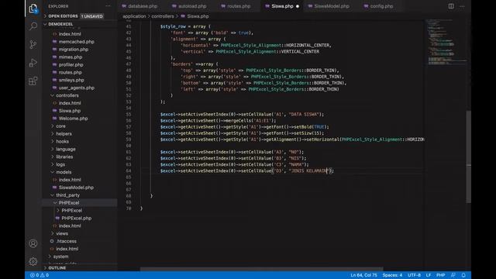Select the Siswa.php editor tab

pyautogui.click(x=282, y=6)
